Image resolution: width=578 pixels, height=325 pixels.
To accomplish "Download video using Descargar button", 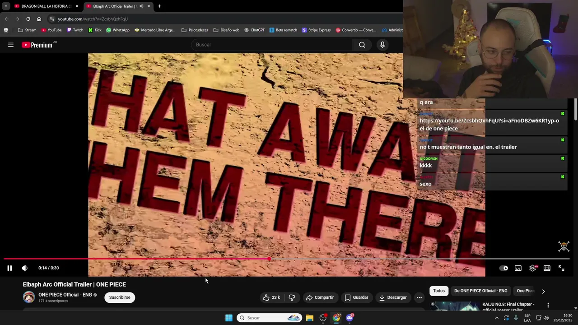I will coord(393,297).
